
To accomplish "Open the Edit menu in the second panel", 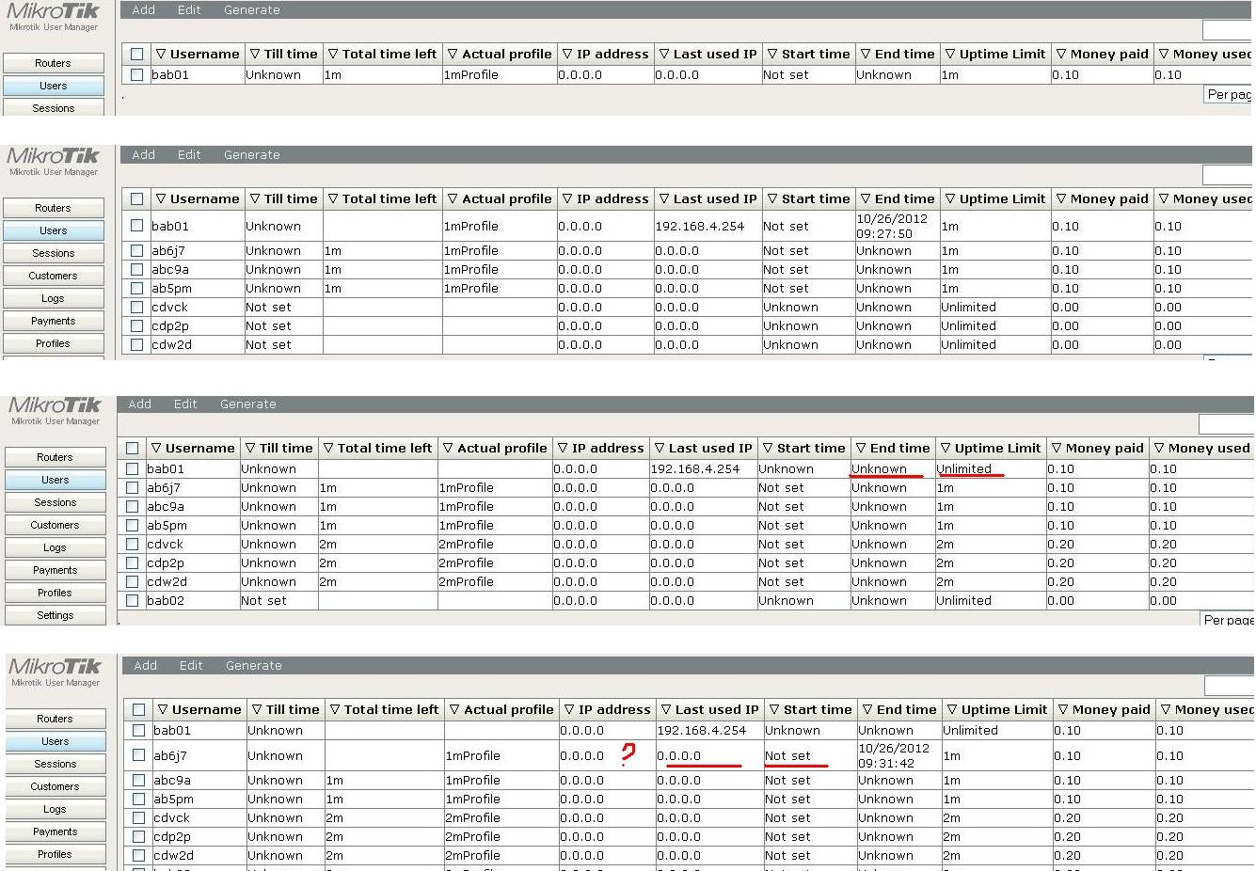I will tap(189, 154).
